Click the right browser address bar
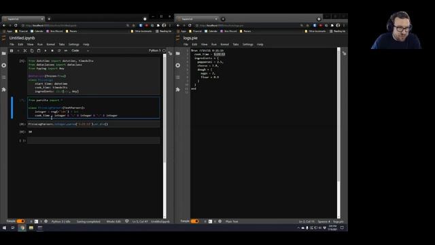This screenshot has width=435, height=245. coord(249,25)
